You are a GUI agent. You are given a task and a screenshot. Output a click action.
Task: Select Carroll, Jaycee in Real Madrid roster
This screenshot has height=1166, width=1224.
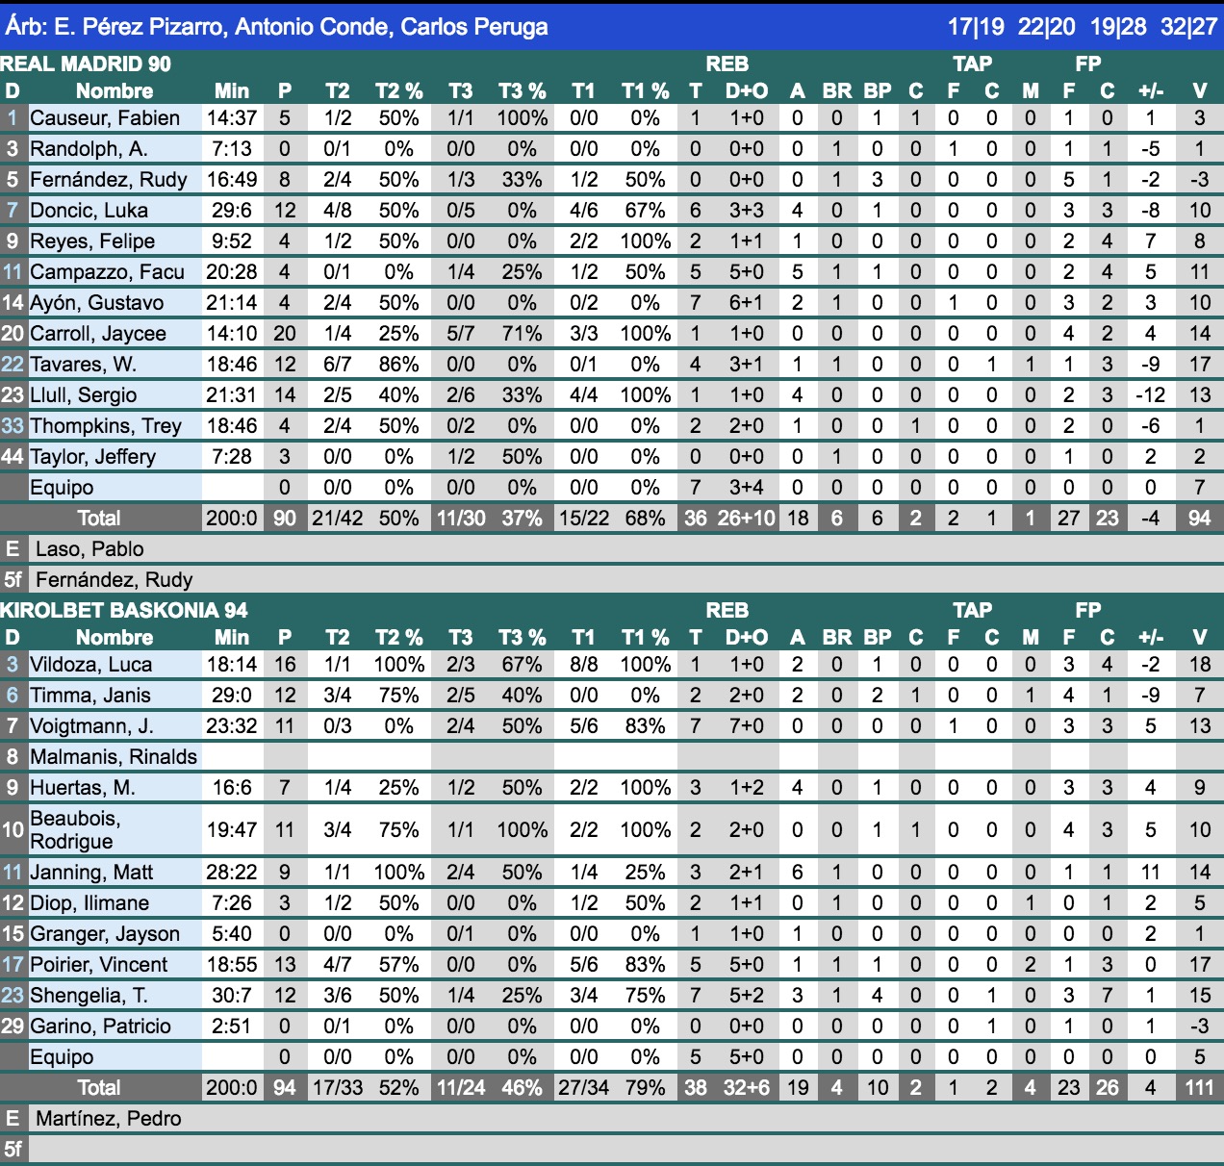pos(97,334)
